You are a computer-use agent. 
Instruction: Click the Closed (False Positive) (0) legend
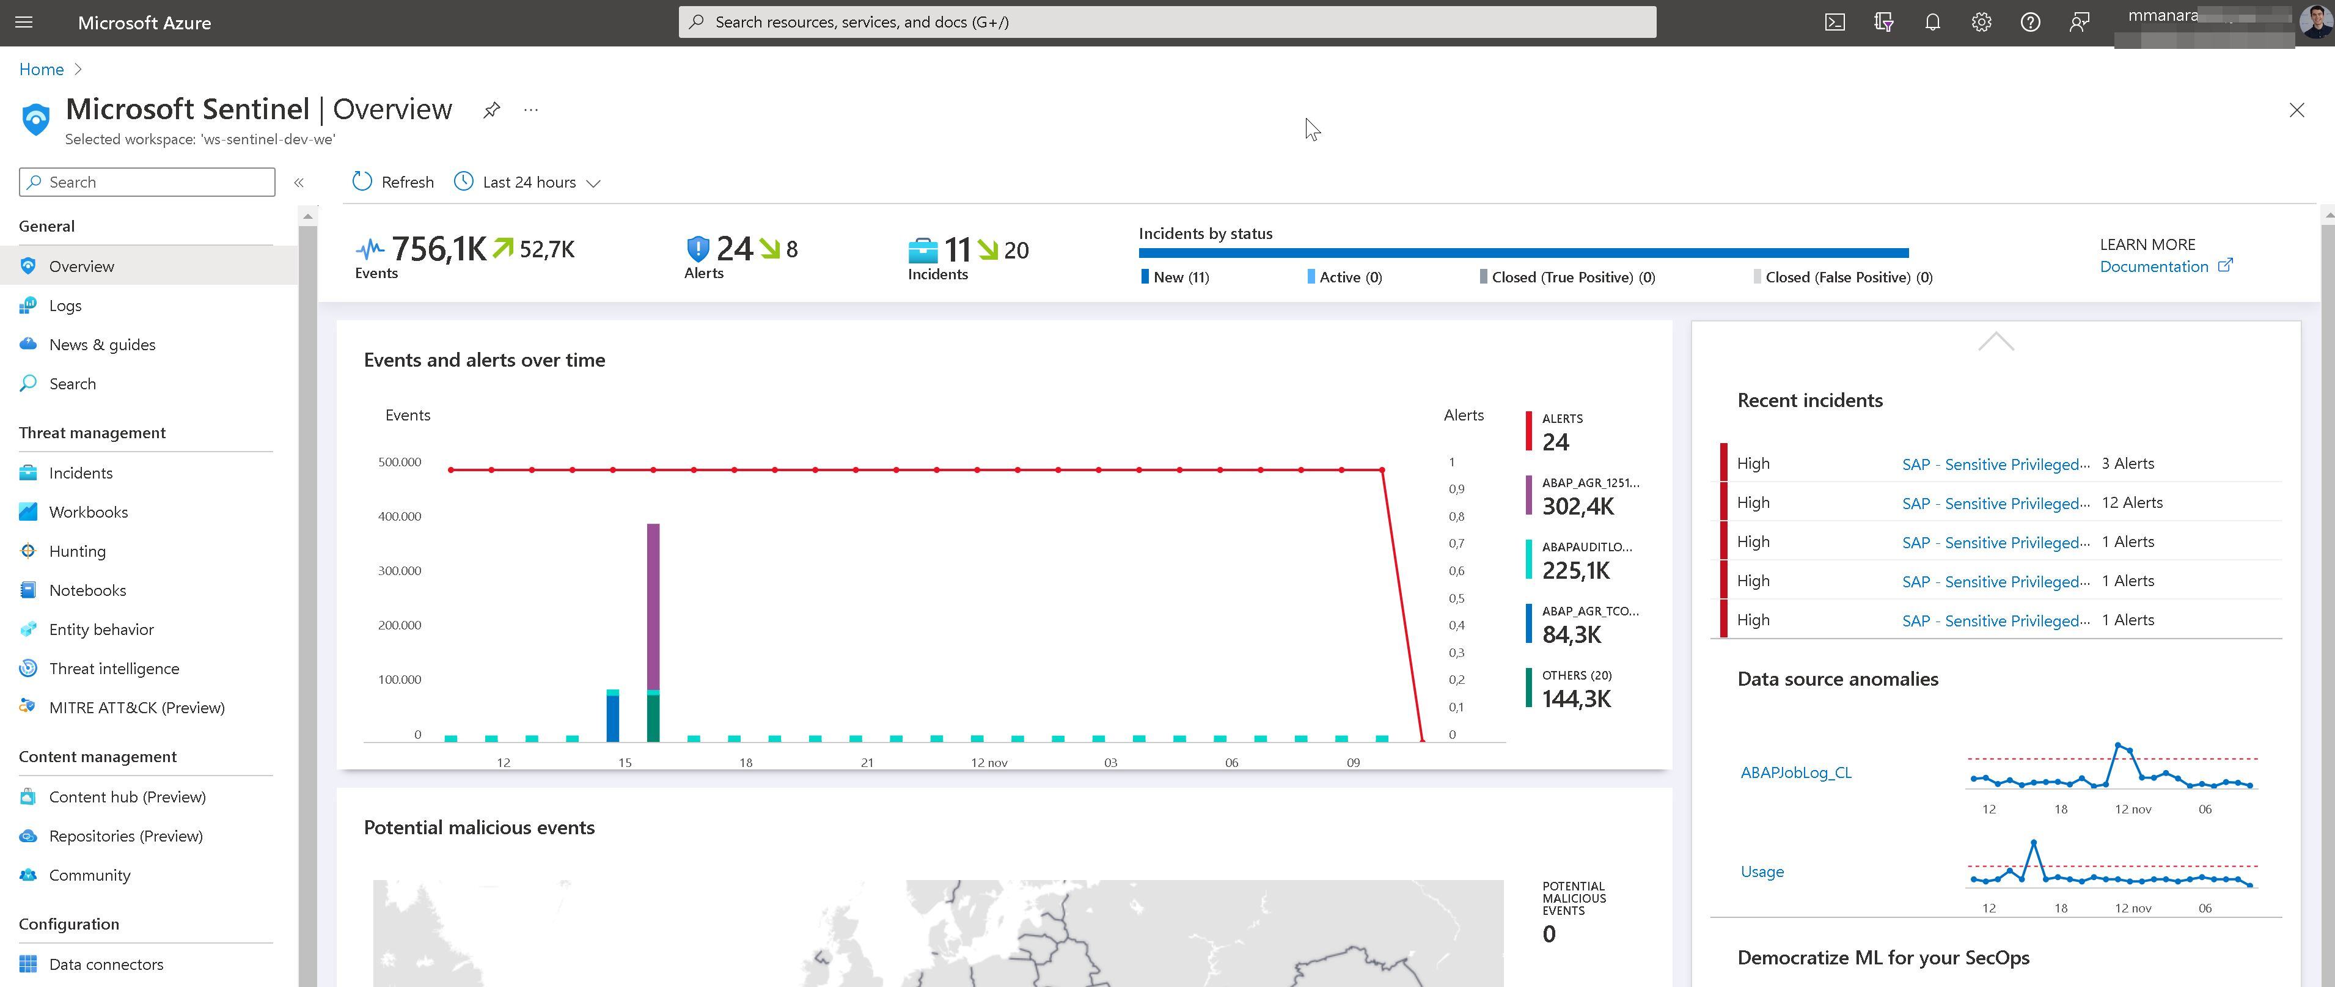pos(1843,276)
